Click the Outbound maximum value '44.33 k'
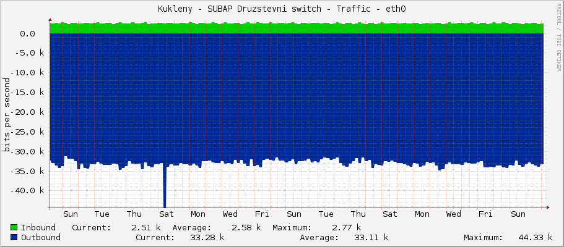The image size is (564, 247). (536, 237)
